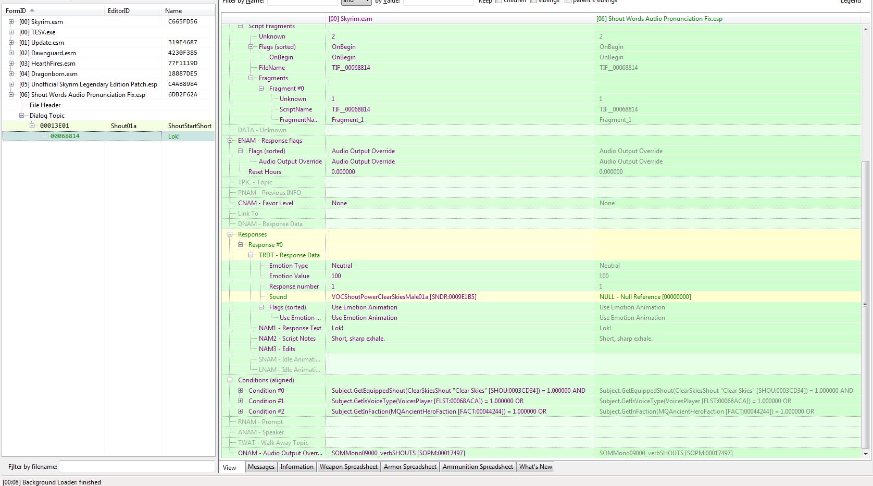This screenshot has height=486, width=873.
Task: Toggle the Keep parent's siblings checkbox
Action: [568, 2]
